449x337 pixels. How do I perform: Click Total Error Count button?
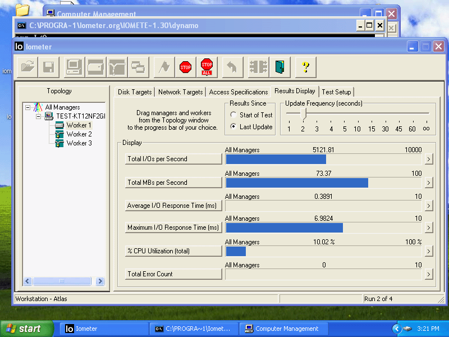click(x=173, y=274)
